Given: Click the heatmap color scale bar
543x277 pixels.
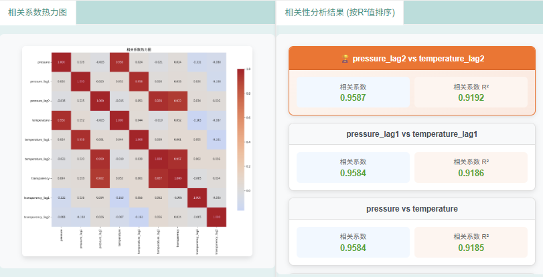Looking at the screenshot, I should tap(240, 140).
